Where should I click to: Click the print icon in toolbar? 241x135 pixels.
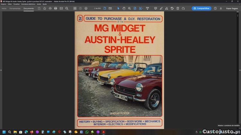pos(56,8)
